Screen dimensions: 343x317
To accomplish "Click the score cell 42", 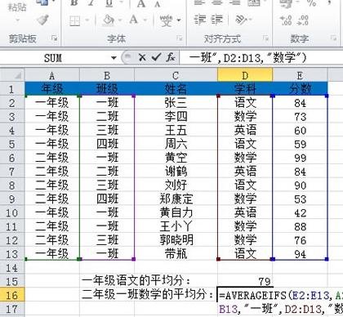I will pos(300,212).
